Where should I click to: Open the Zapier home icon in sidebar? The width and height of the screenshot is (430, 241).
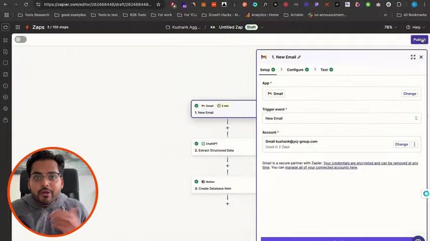click(x=6, y=27)
